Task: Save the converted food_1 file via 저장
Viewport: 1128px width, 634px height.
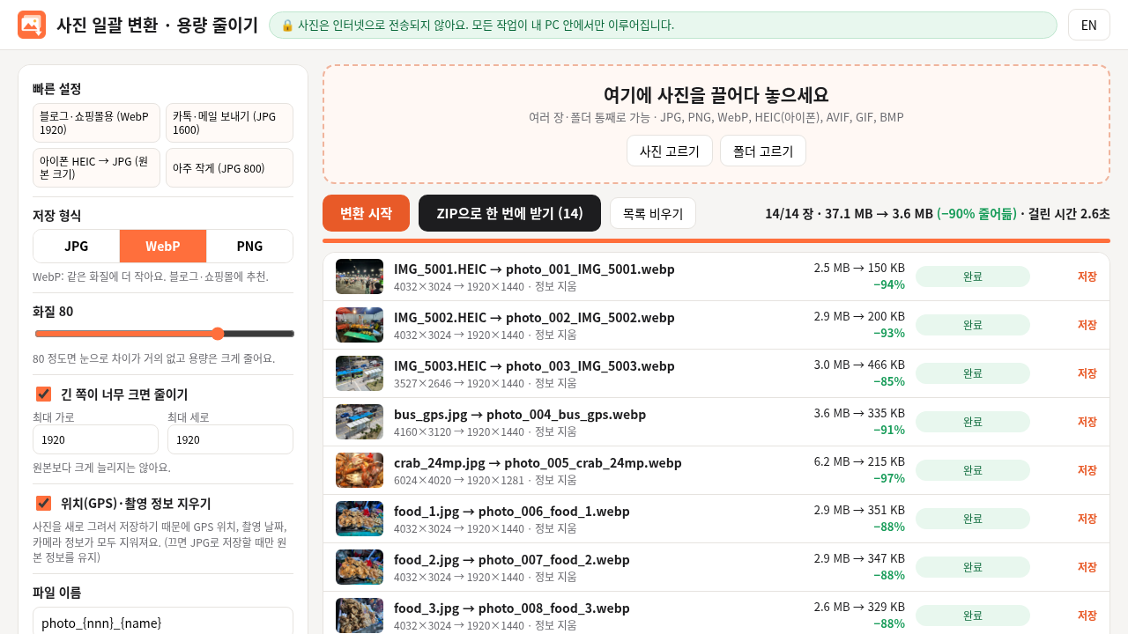Action: pos(1087,519)
